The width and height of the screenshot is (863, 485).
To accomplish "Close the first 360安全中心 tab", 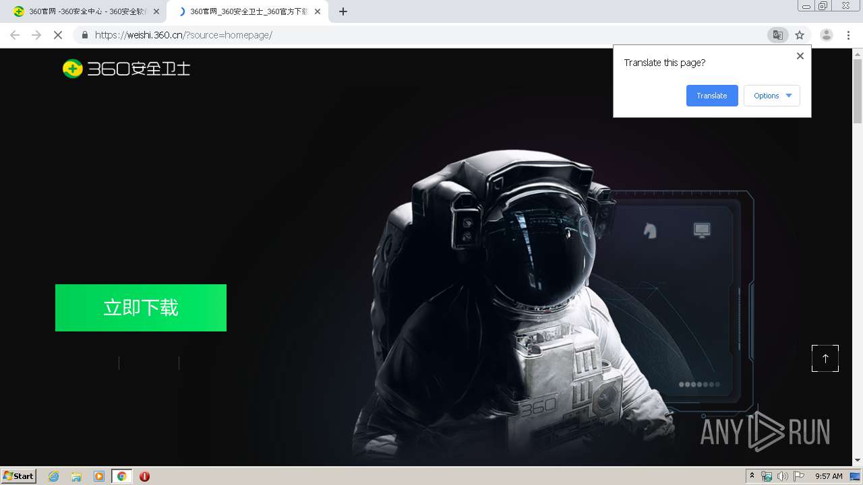I will click(156, 11).
